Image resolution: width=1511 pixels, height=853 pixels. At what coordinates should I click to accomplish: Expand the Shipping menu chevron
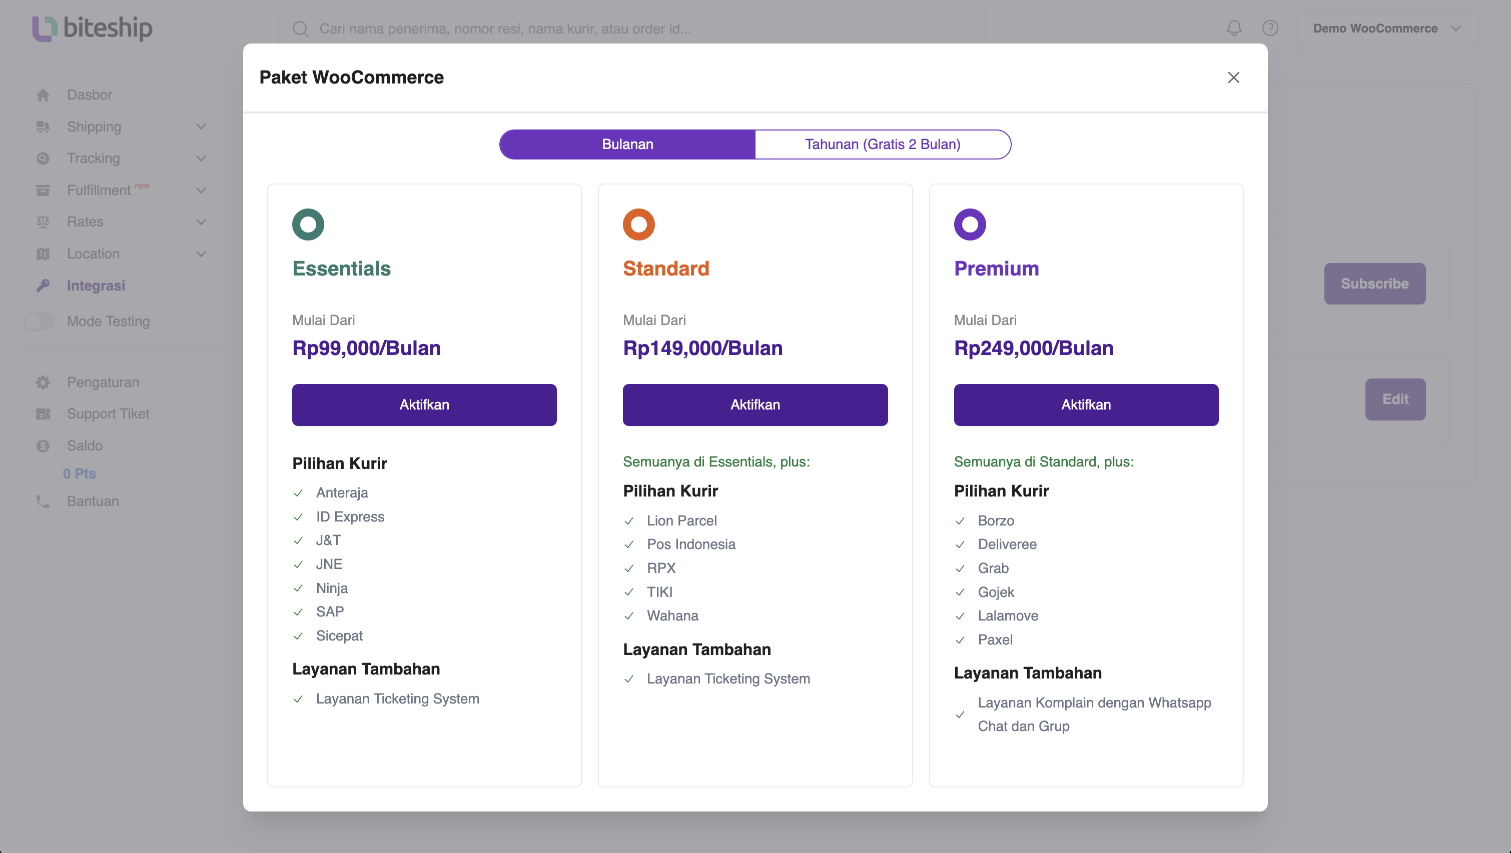pos(201,126)
